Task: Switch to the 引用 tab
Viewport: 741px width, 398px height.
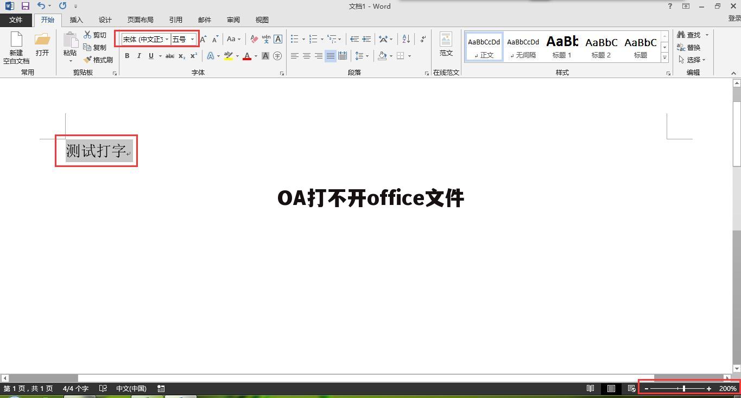Action: [175, 20]
